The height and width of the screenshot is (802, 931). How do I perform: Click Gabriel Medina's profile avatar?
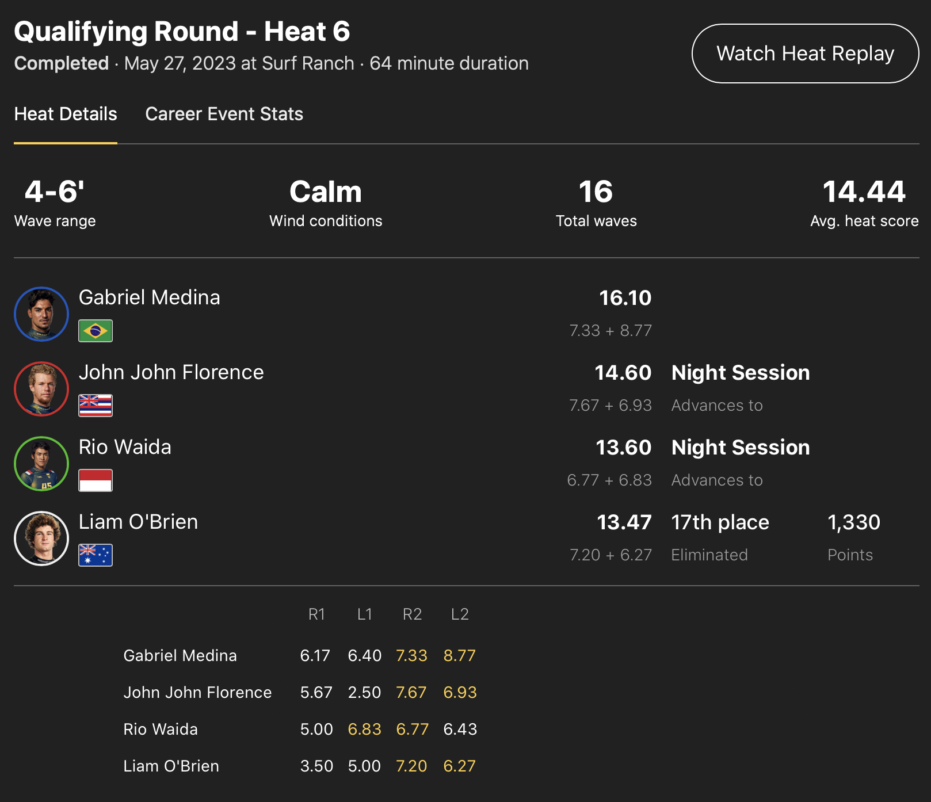click(x=41, y=314)
